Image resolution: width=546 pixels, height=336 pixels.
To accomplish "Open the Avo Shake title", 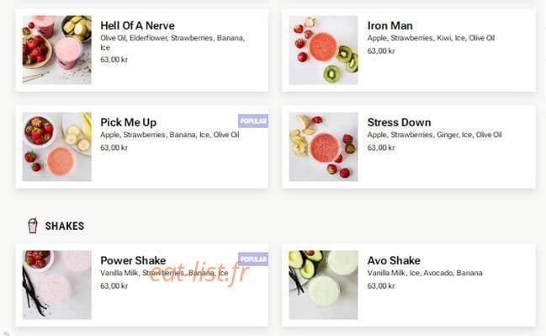I will [x=394, y=260].
